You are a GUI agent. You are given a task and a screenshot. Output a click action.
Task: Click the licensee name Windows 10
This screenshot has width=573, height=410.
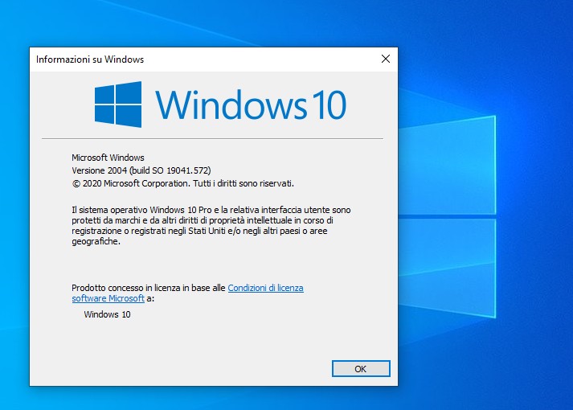point(107,314)
